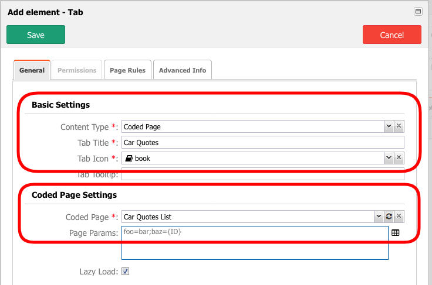Image resolution: width=432 pixels, height=285 pixels.
Task: Open the Tab Icon dropdown arrow
Action: coord(388,158)
